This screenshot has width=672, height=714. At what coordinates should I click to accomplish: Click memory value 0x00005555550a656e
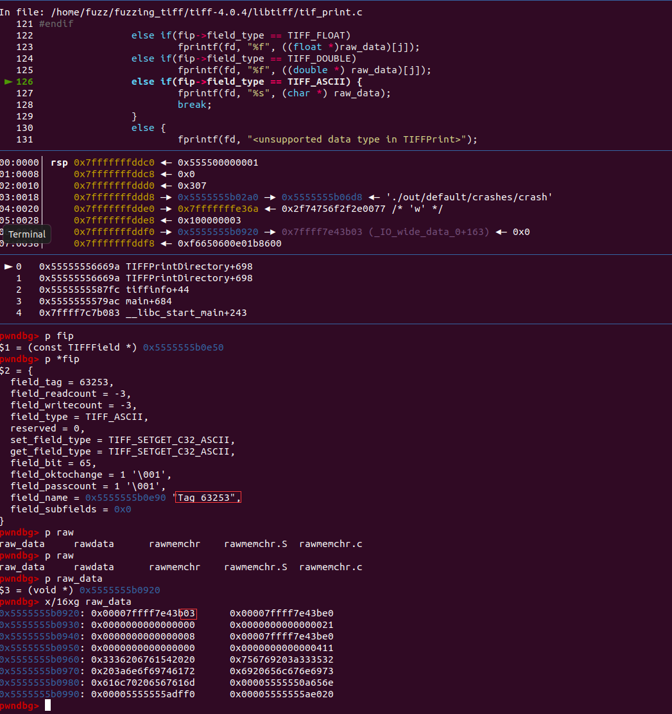coord(281,683)
